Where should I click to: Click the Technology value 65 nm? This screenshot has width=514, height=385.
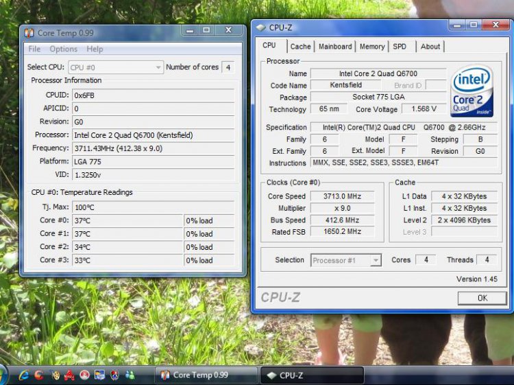coord(329,108)
